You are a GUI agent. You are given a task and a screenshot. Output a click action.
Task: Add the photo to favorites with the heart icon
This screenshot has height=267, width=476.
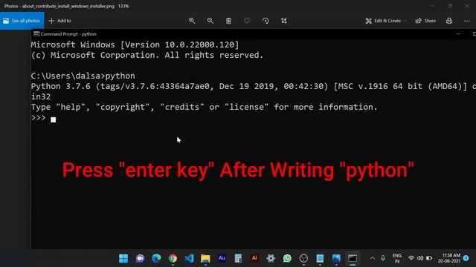pyautogui.click(x=247, y=21)
